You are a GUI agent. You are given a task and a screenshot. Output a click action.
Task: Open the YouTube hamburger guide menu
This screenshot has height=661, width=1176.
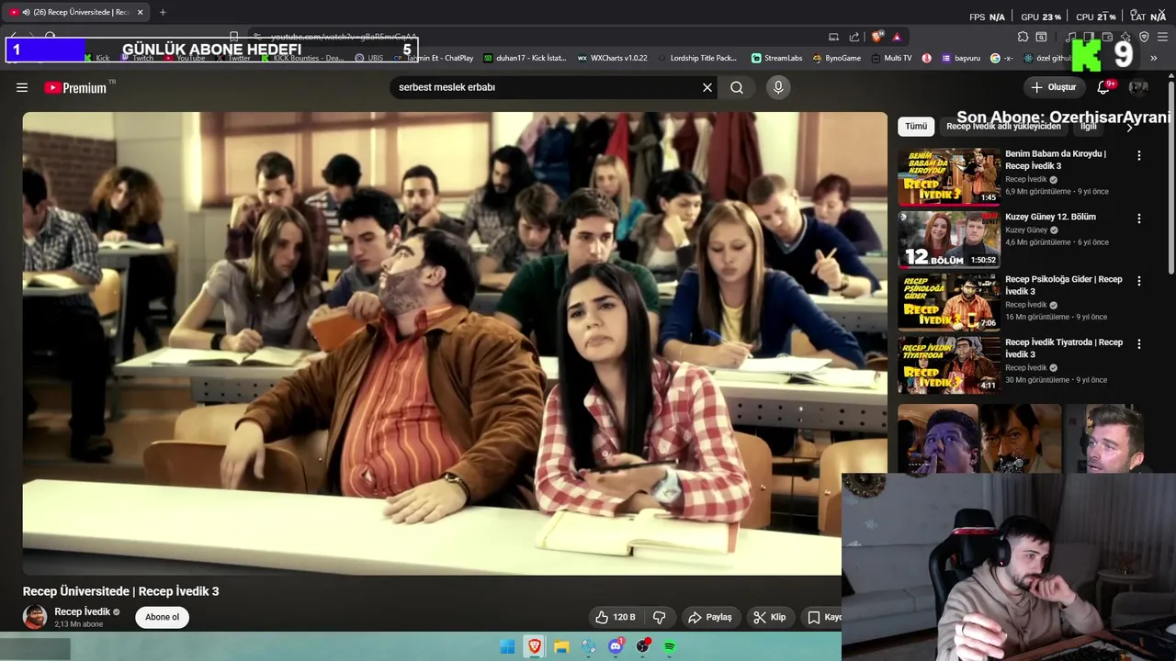[22, 87]
